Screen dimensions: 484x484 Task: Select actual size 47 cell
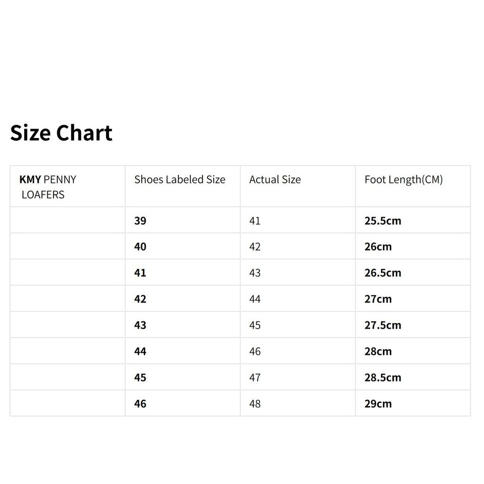[x=255, y=378]
